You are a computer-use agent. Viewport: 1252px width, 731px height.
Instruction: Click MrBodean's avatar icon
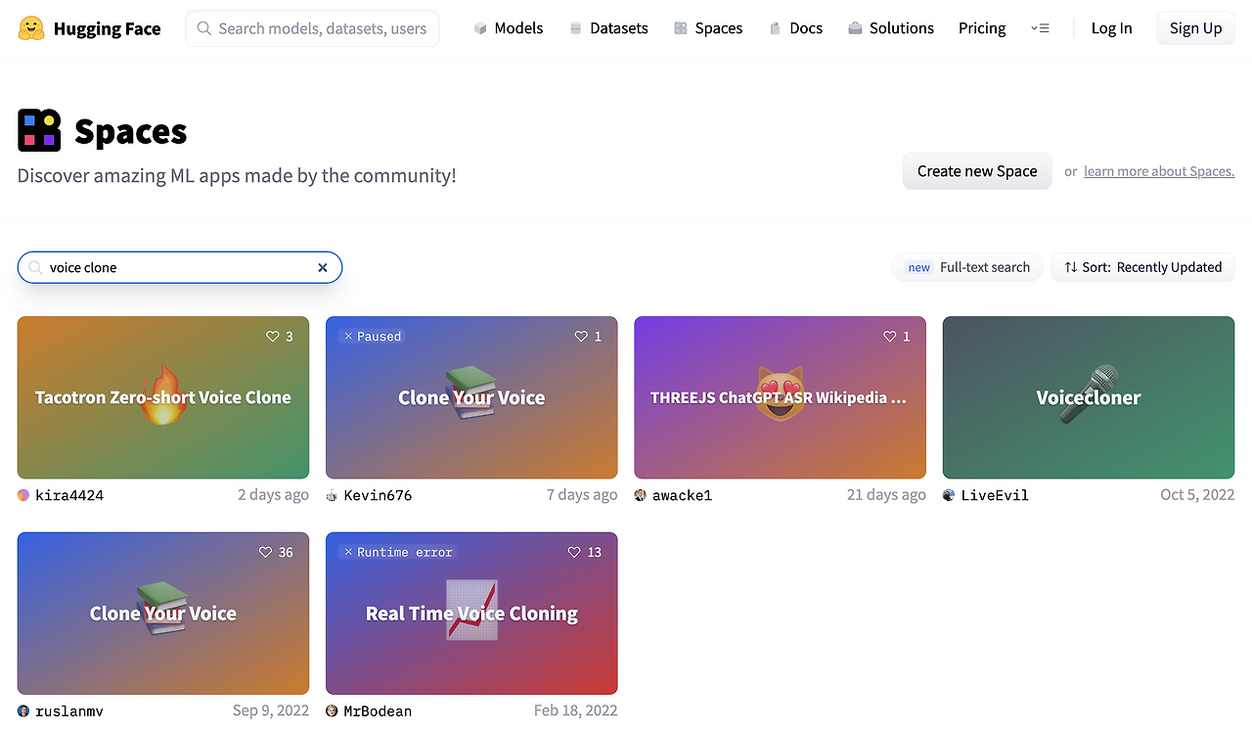pos(332,711)
